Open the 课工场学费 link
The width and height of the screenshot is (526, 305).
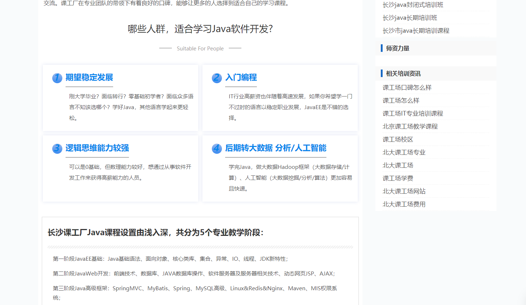tap(398, 178)
